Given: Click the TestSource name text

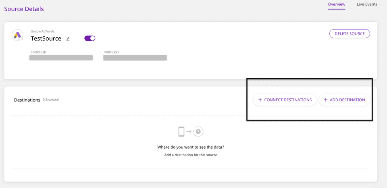Looking at the screenshot, I should click(x=46, y=39).
